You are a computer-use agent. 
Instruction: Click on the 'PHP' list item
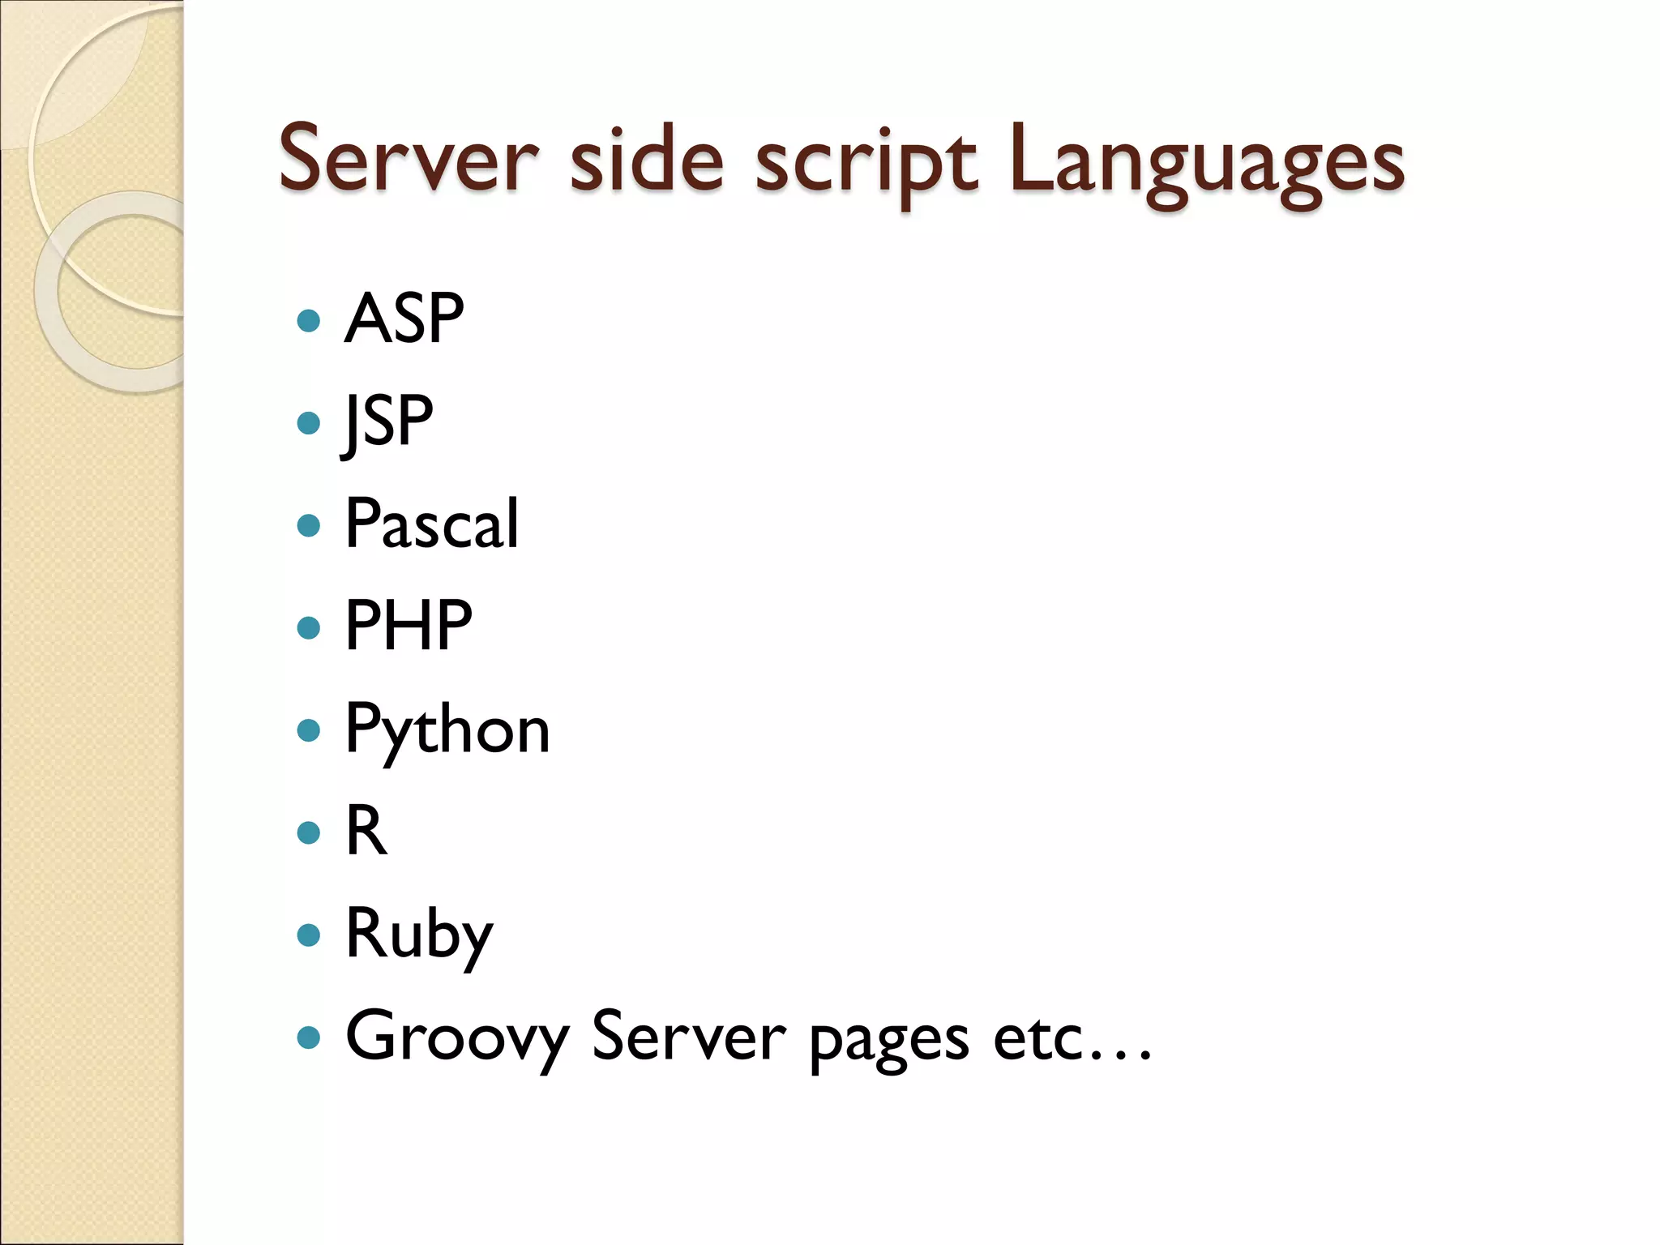tap(409, 626)
